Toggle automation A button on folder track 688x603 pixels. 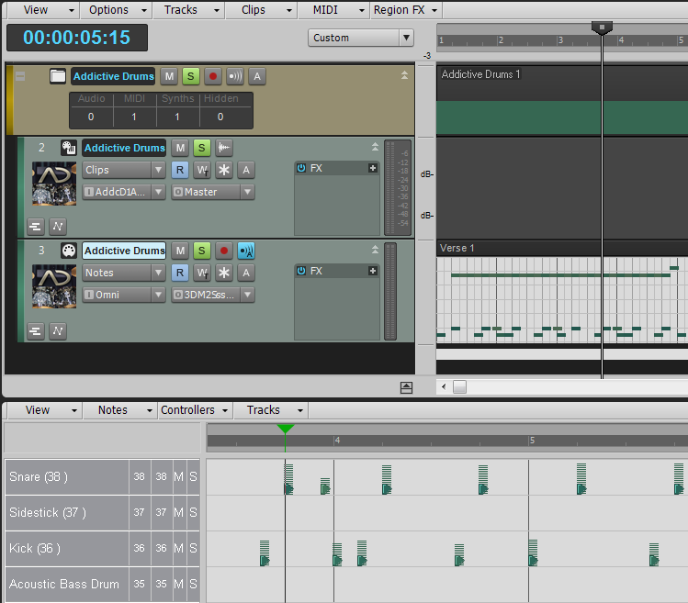257,76
